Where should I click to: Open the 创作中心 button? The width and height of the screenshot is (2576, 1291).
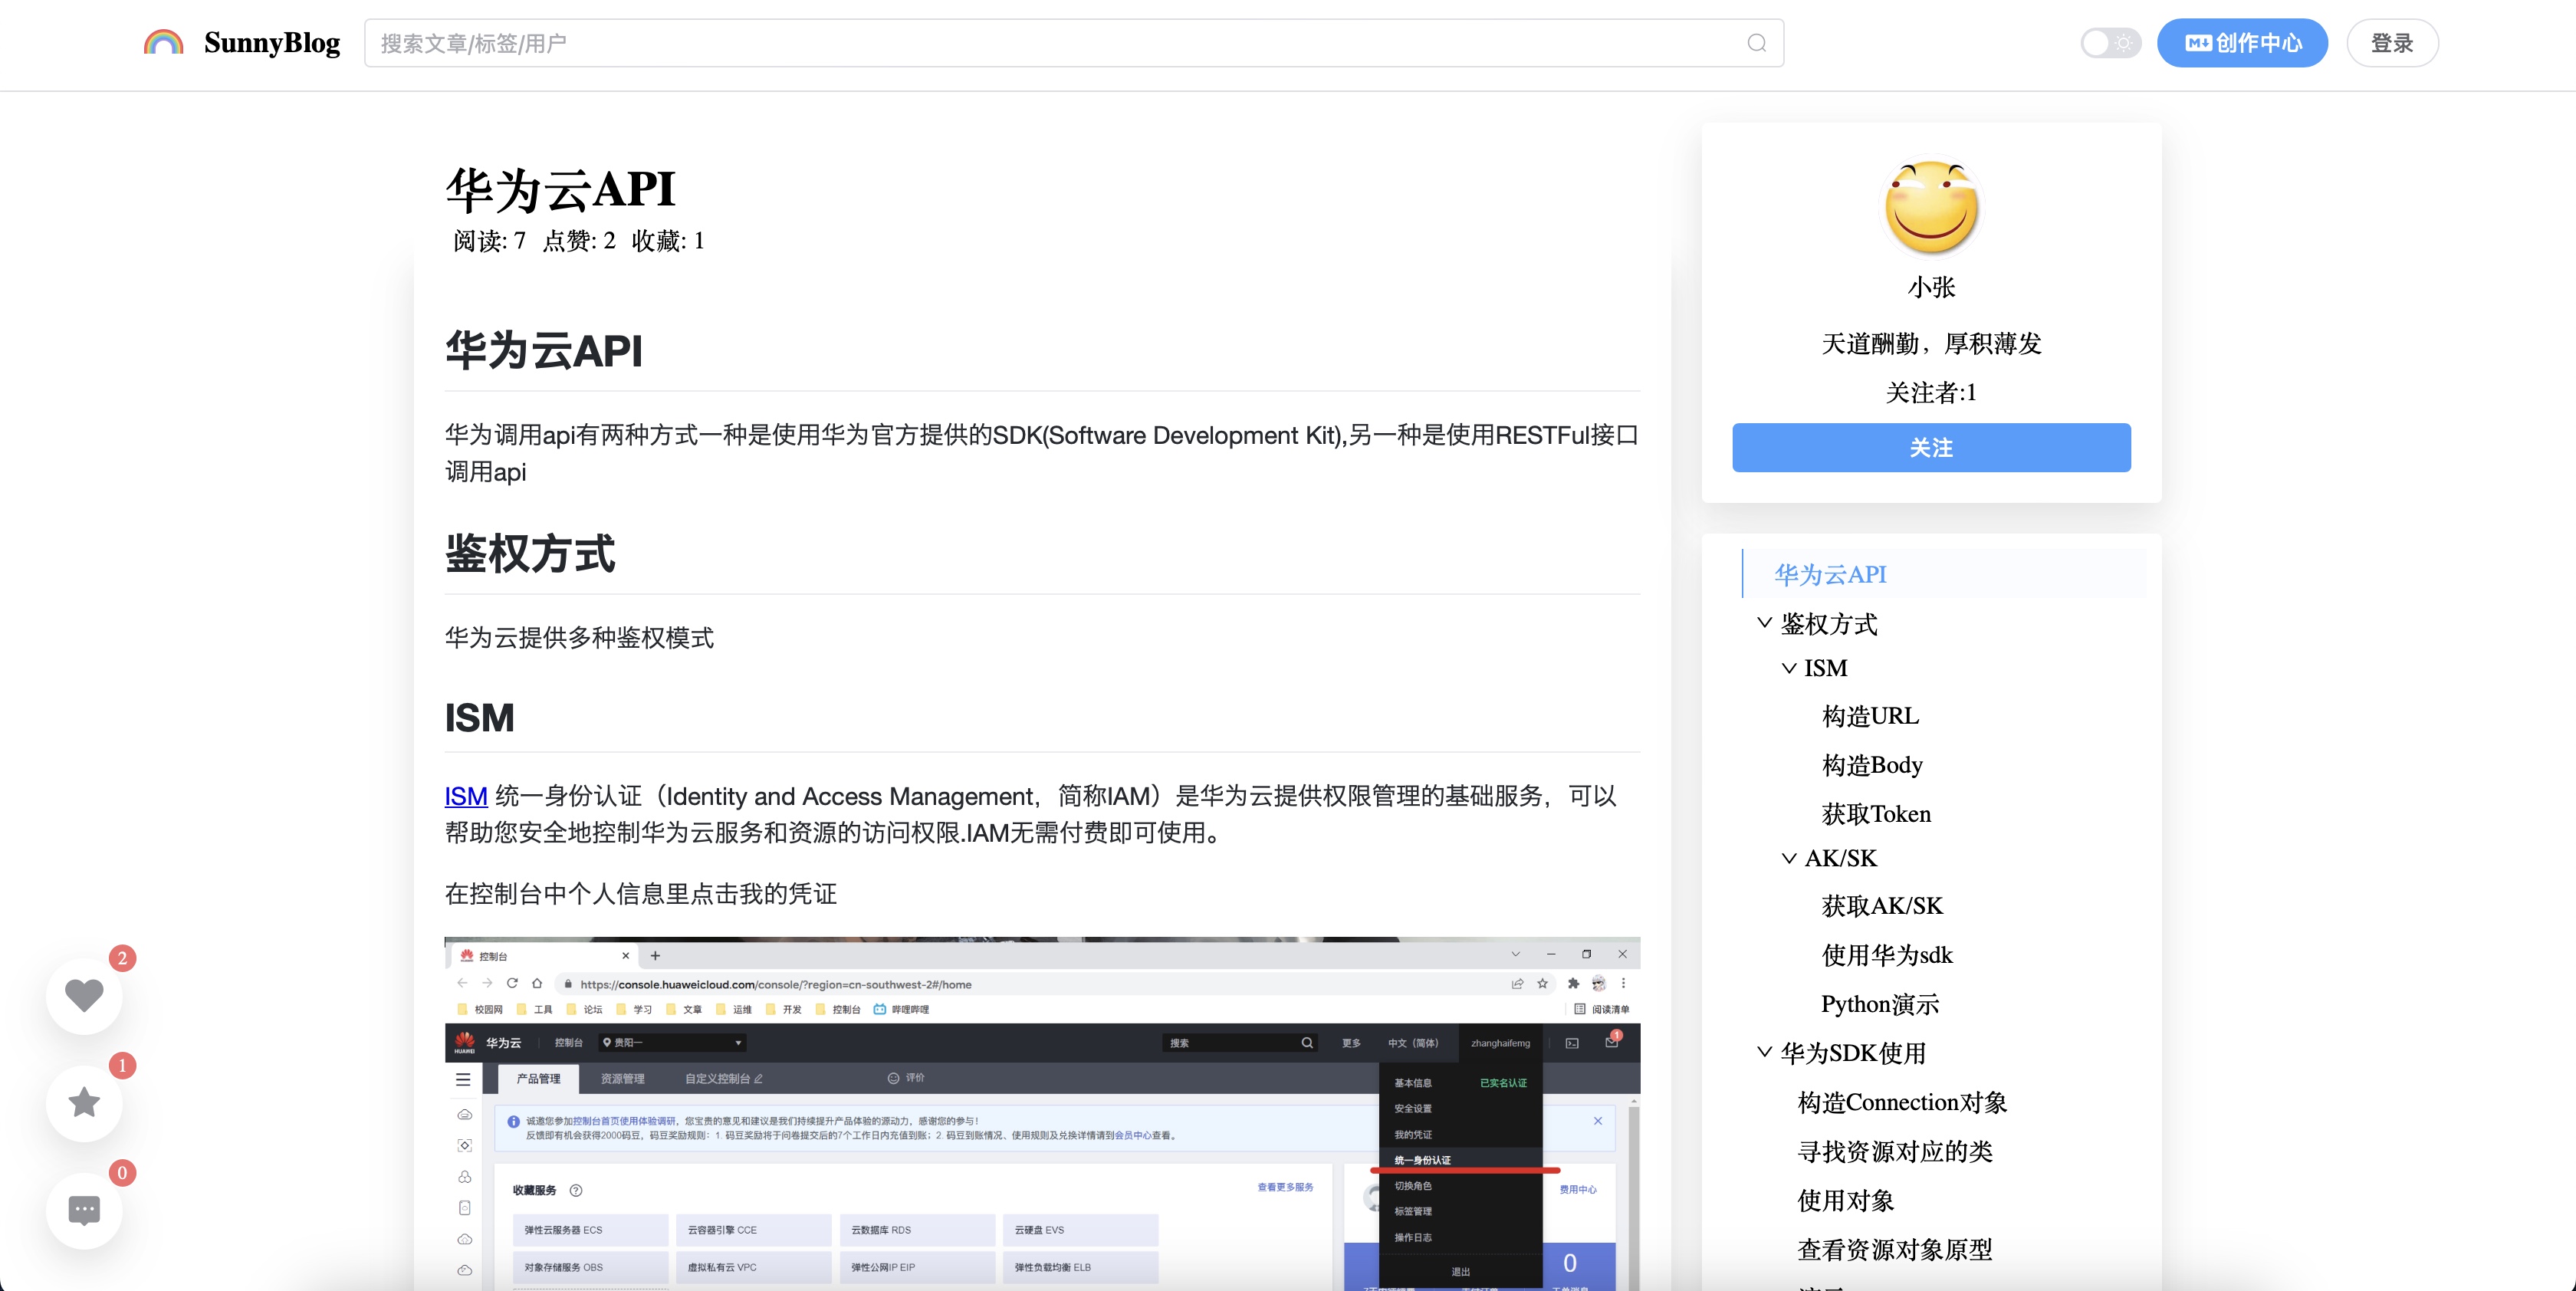click(x=2242, y=43)
